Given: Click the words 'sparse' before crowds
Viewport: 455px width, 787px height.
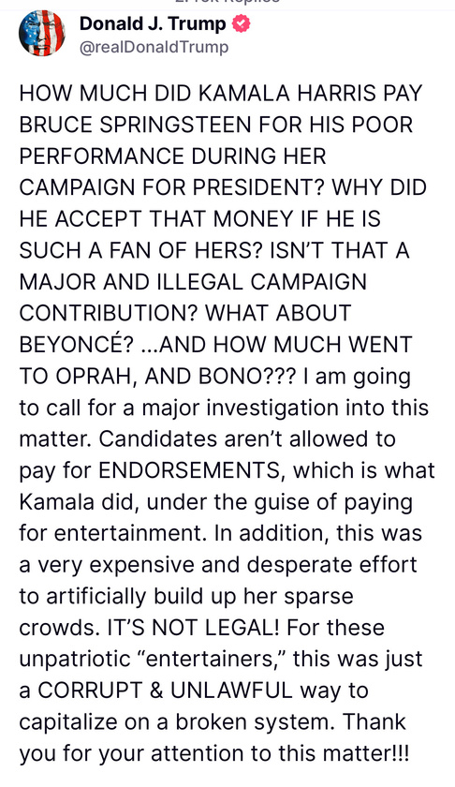Looking at the screenshot, I should pos(318,596).
